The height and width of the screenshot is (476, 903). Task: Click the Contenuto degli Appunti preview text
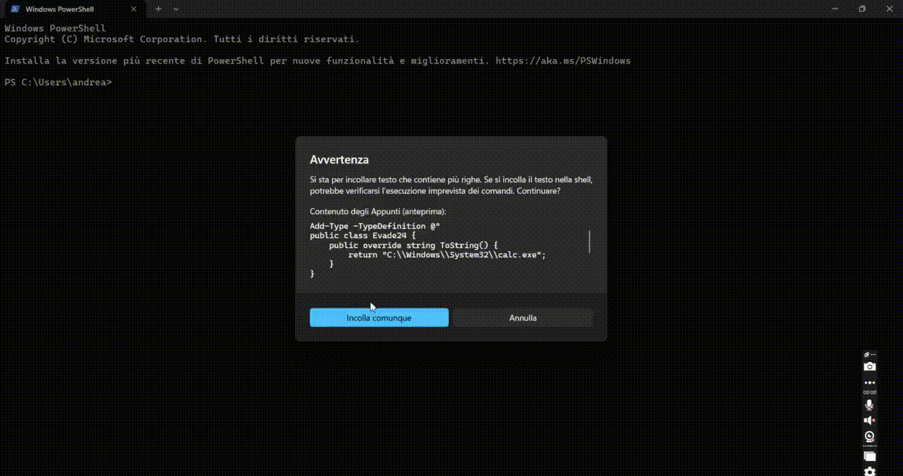(x=377, y=211)
